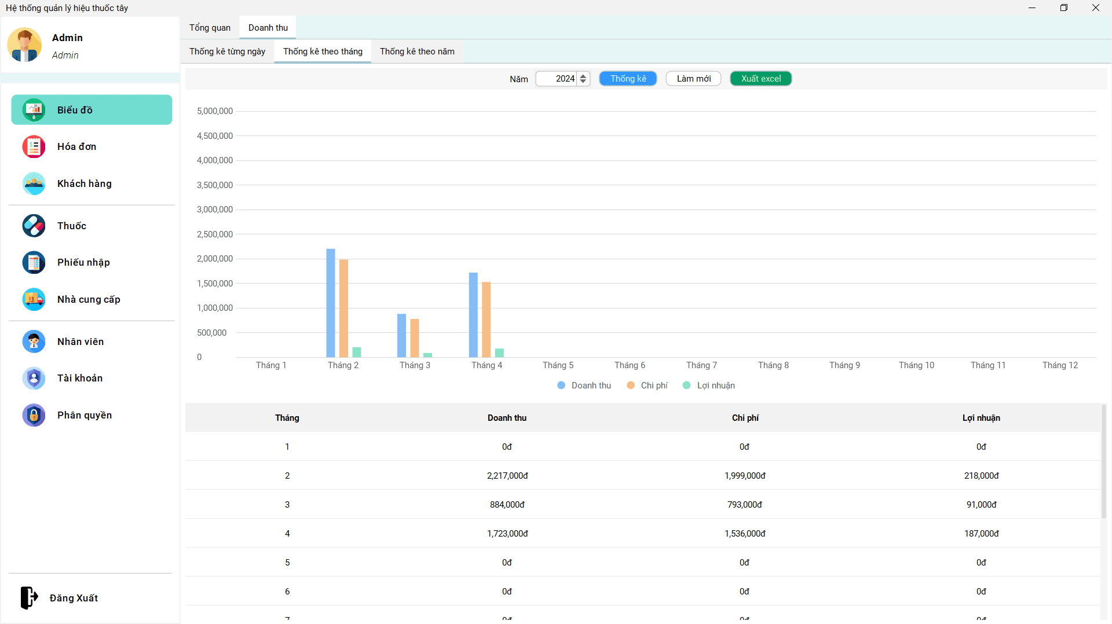Open the Tài khoản account icon
The height and width of the screenshot is (624, 1112).
(34, 379)
